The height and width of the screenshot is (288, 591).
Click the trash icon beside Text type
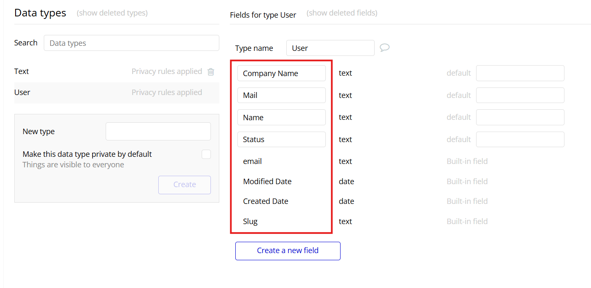[x=211, y=72]
